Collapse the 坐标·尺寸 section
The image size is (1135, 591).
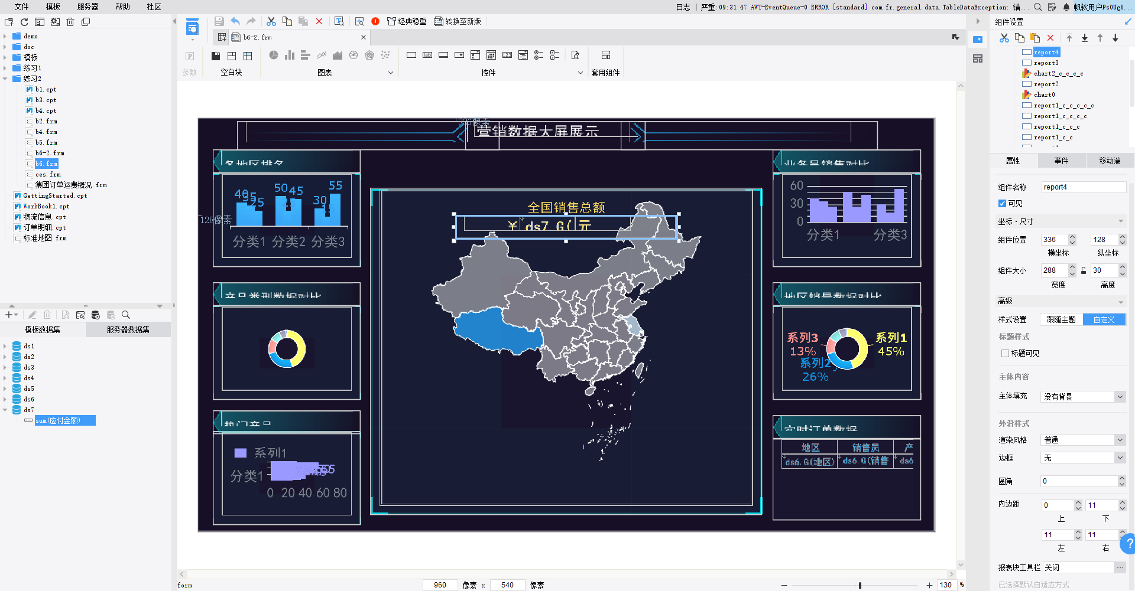coord(1121,221)
